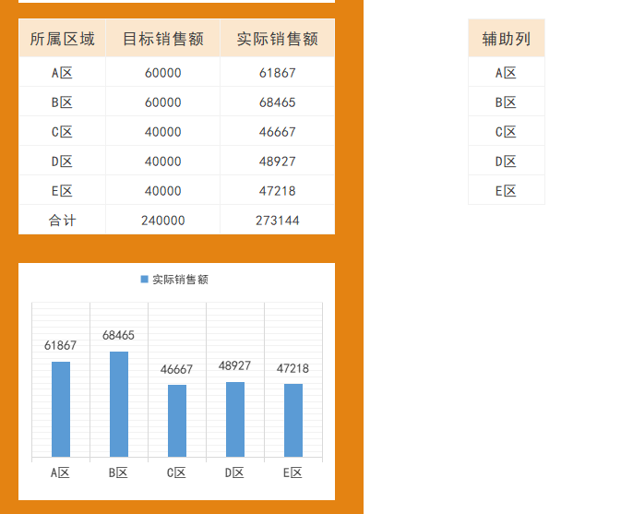Click the E区 cell under 所属区域
The width and height of the screenshot is (621, 514).
coord(62,190)
